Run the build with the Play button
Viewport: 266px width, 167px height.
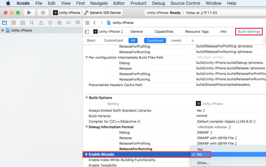[x=29, y=13]
